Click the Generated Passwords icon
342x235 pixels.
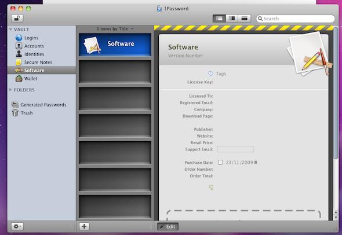coord(15,105)
